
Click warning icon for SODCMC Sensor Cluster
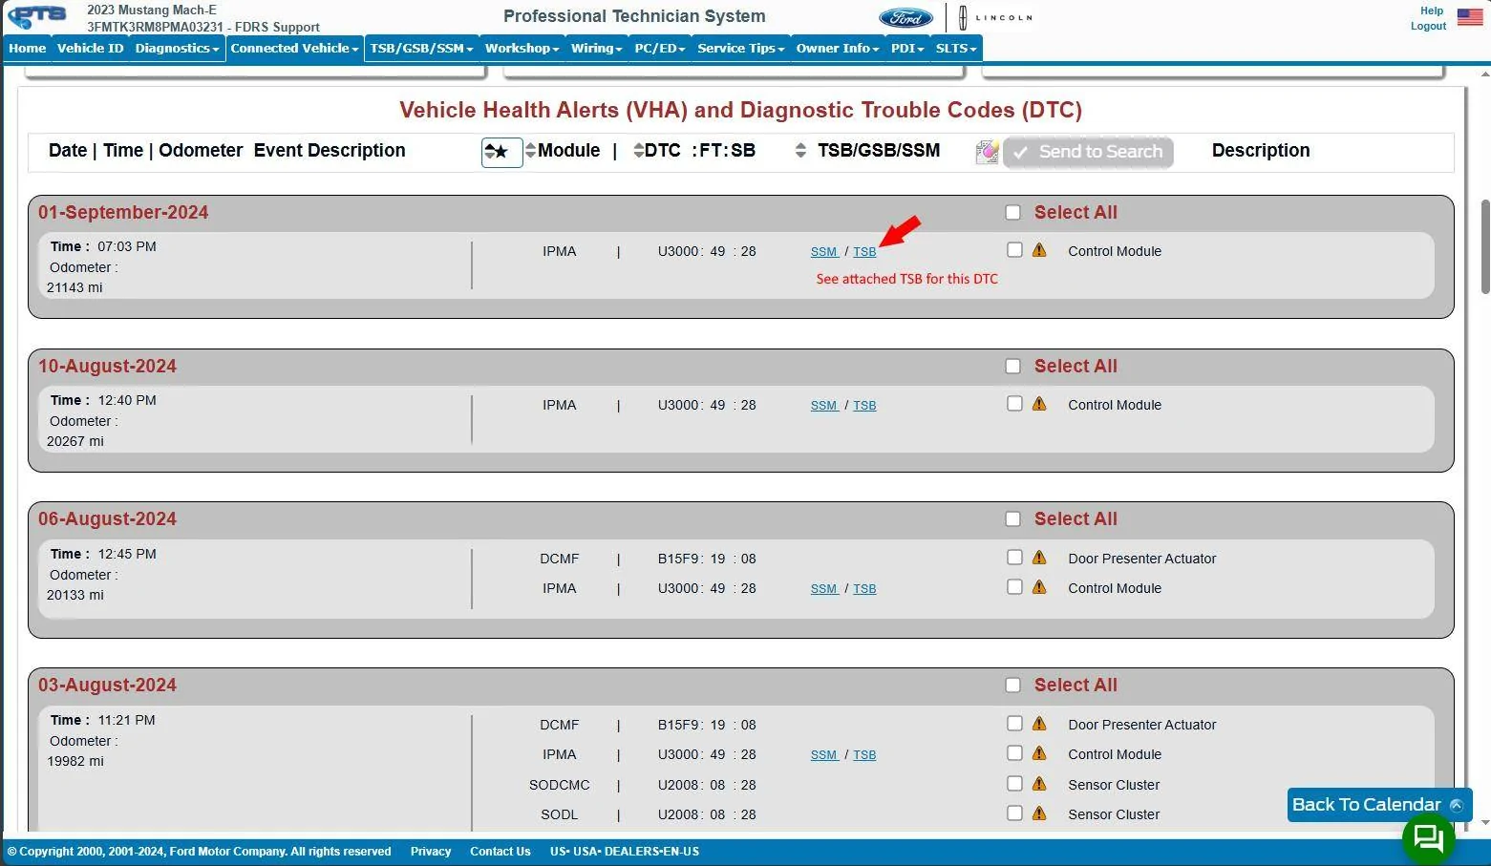1039,784
